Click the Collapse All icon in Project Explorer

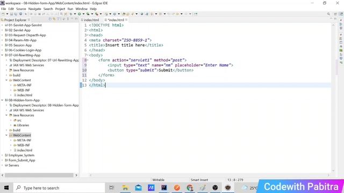[50, 19]
